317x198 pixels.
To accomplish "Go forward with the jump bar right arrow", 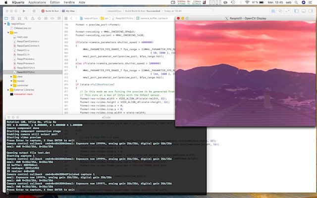I will 76,18.
